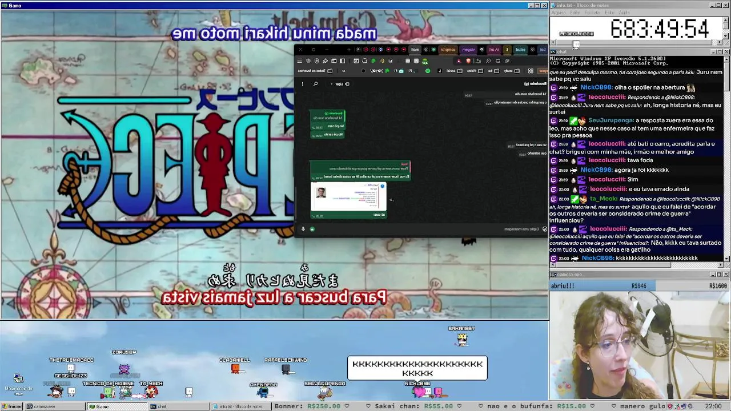The image size is (731, 411).
Task: Click username 'SeuJurupenga' in the chat
Action: click(x=610, y=120)
